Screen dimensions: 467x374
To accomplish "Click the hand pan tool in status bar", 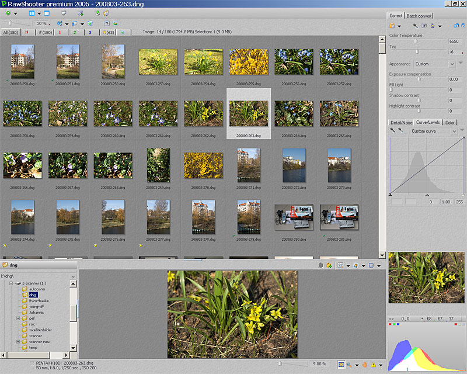I will pos(363,364).
